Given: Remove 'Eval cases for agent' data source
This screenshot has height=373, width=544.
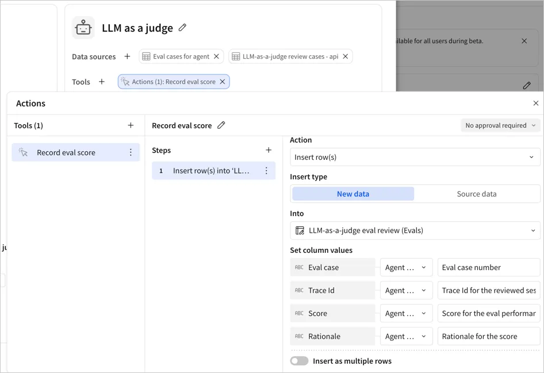Looking at the screenshot, I should pos(216,56).
